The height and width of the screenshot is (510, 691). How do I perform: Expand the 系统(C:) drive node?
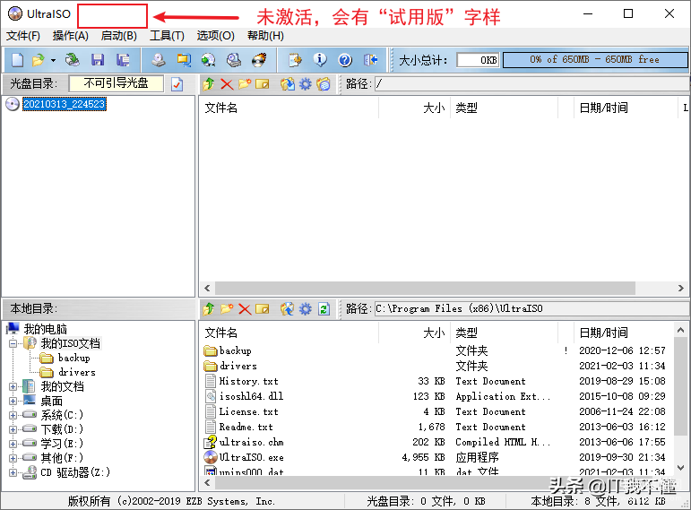point(13,415)
